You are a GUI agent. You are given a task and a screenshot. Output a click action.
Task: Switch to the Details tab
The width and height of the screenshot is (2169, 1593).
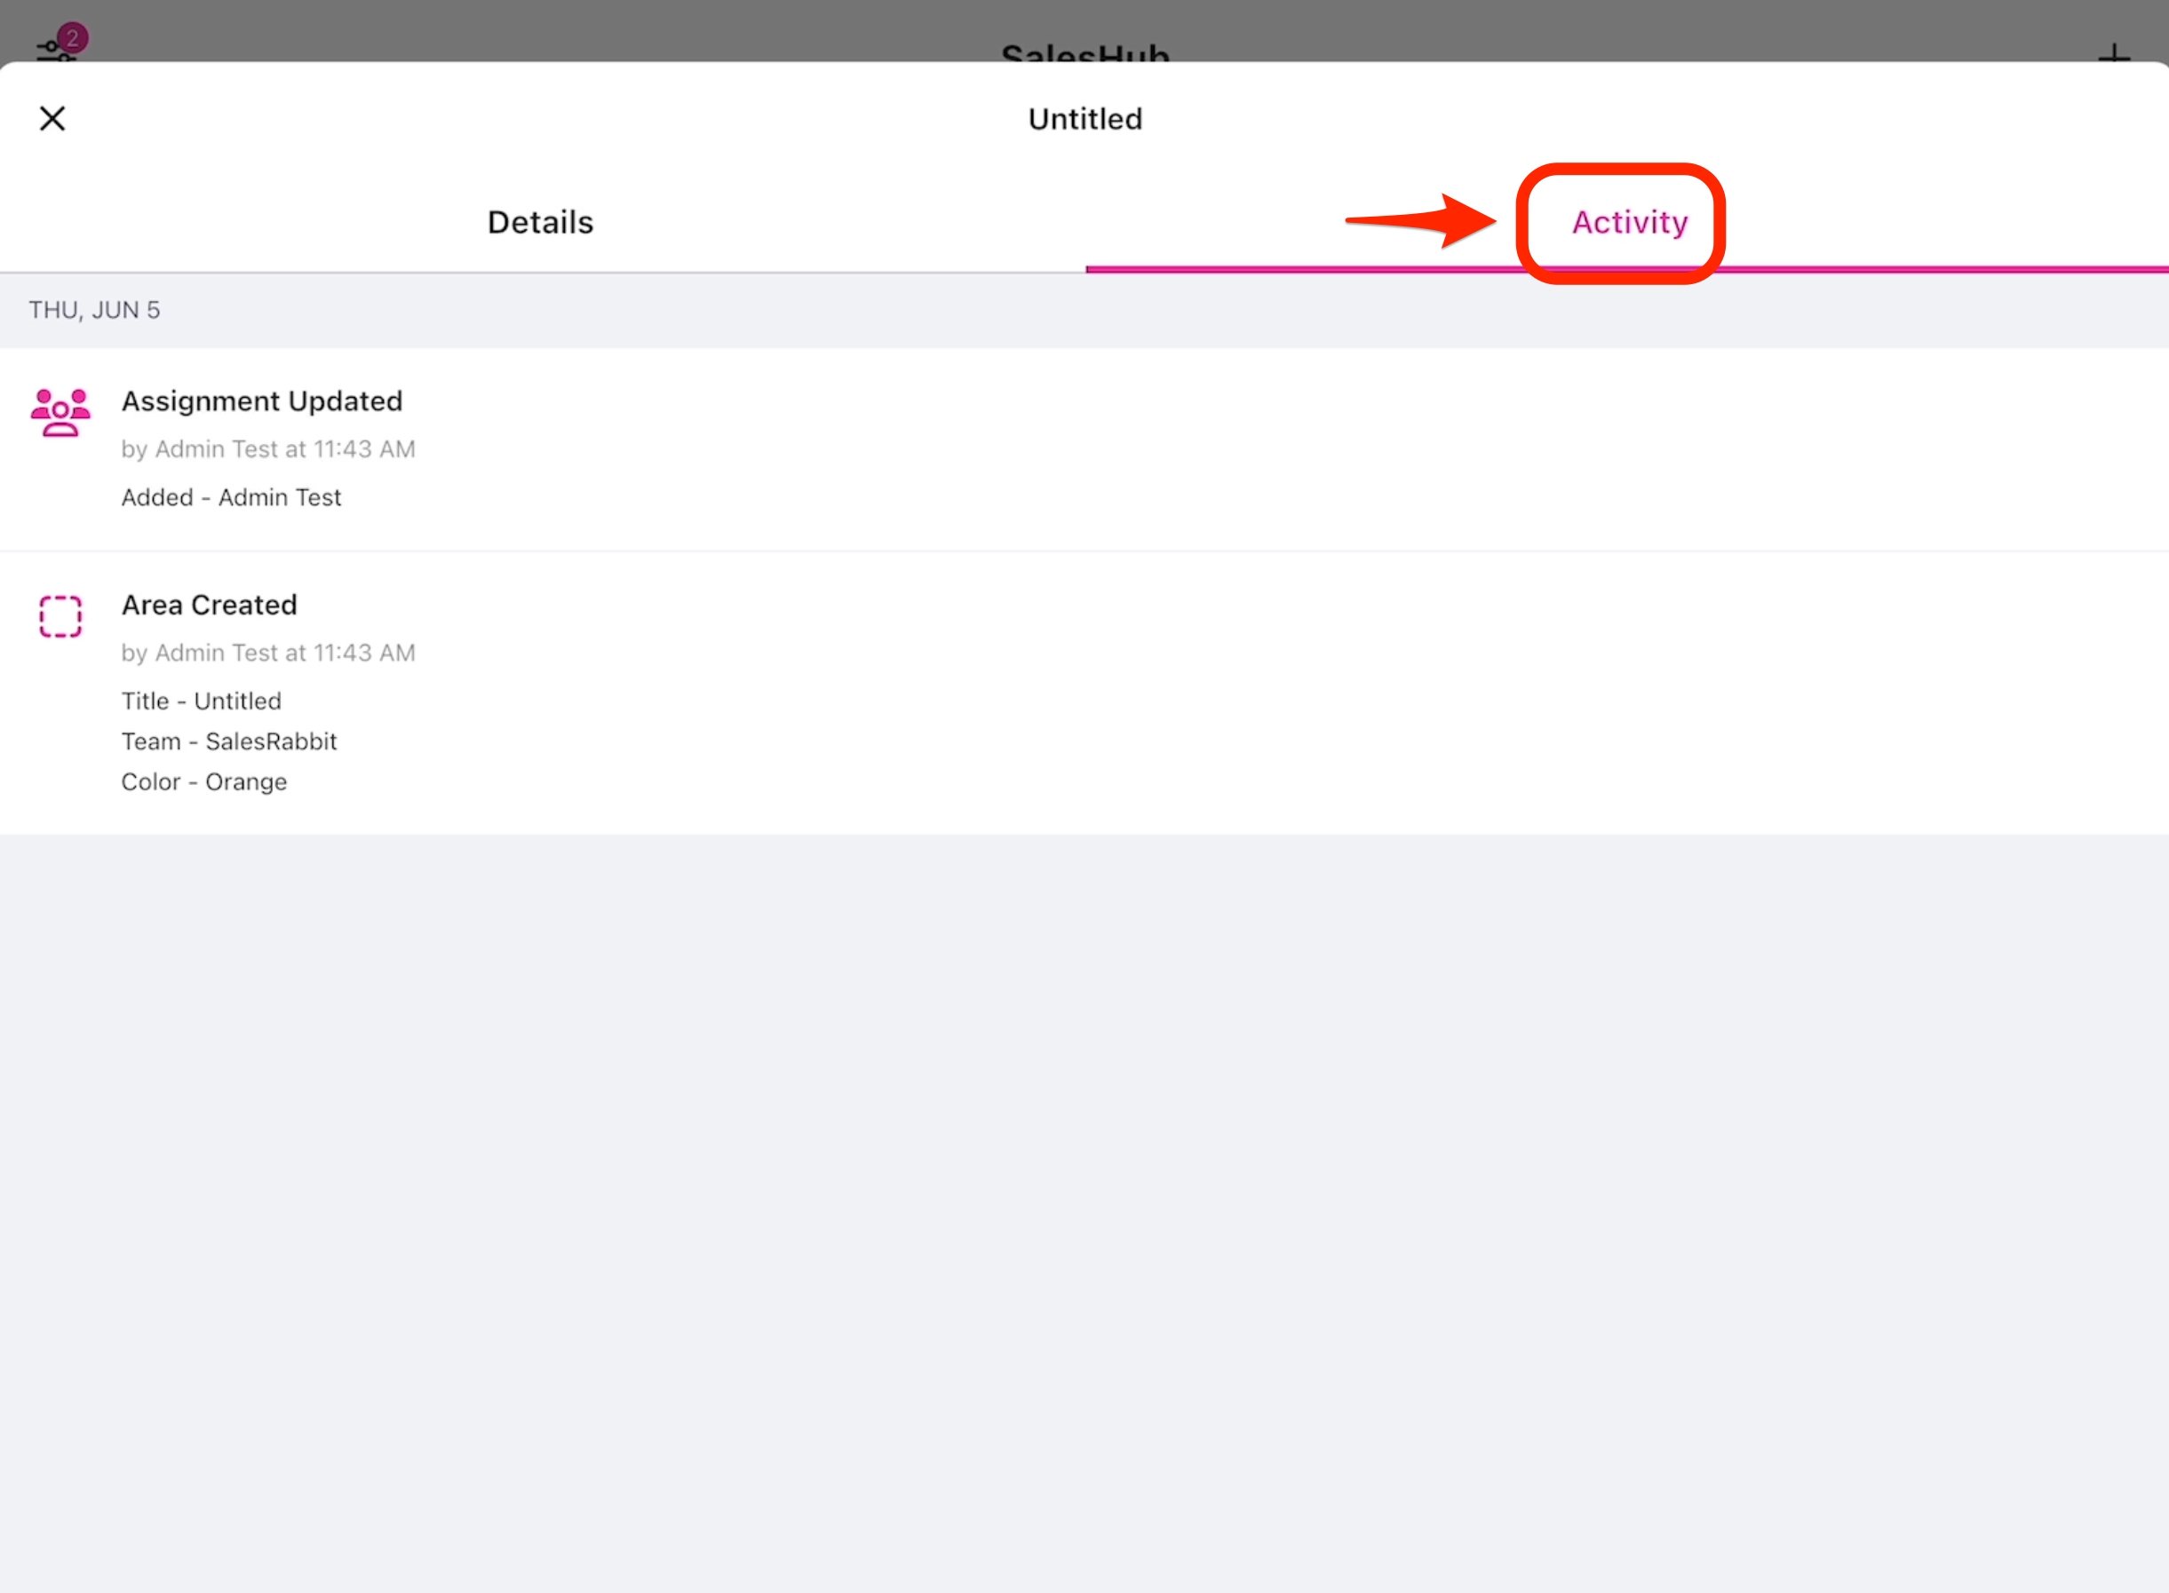(x=540, y=223)
